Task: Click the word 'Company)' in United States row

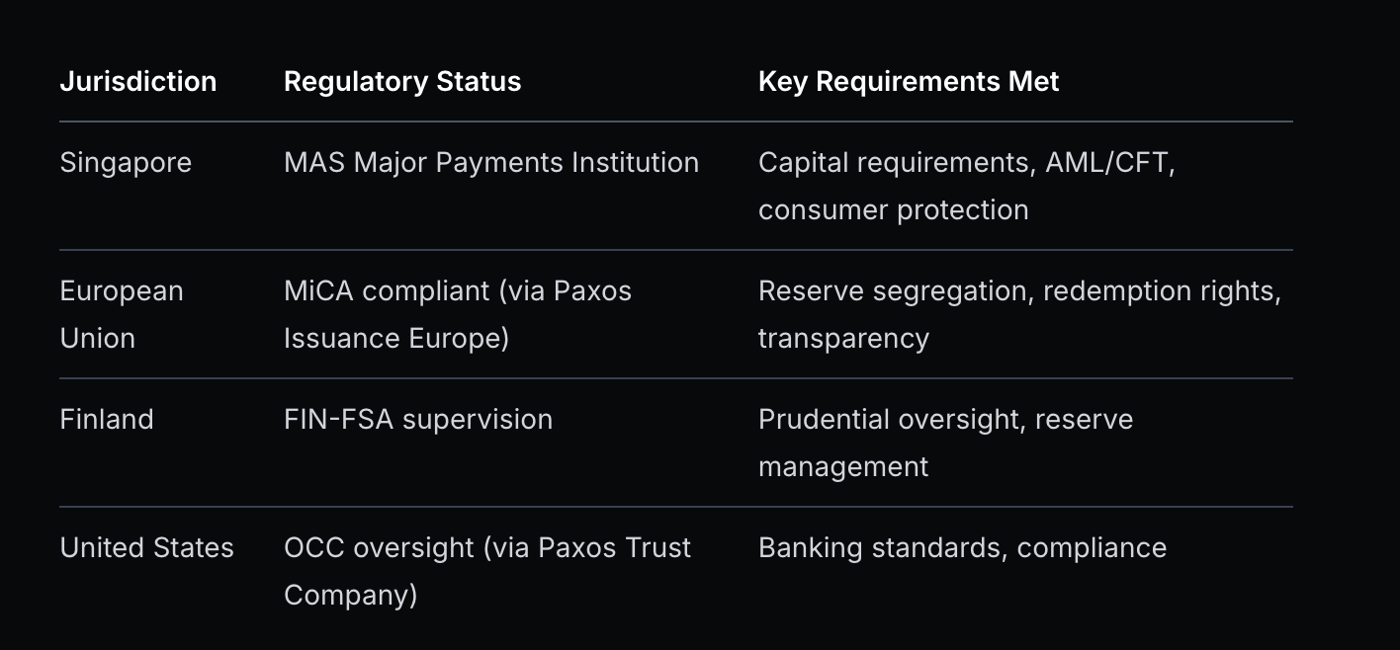Action: 350,595
